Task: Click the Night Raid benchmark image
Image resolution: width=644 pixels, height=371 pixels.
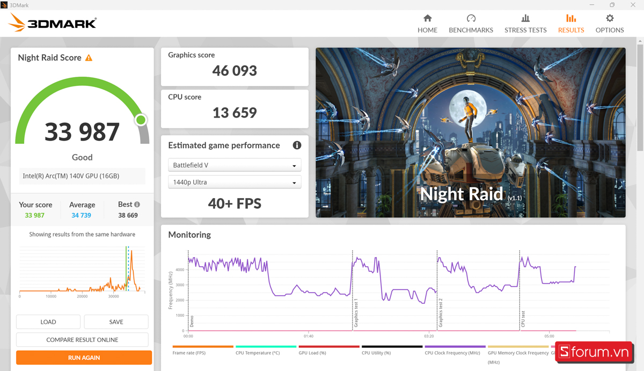Action: [x=471, y=133]
